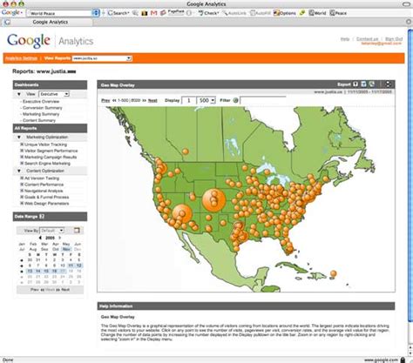Viewport: 413px width, 363px height.
Task: Open the Executive view dropdown
Action: (x=54, y=94)
